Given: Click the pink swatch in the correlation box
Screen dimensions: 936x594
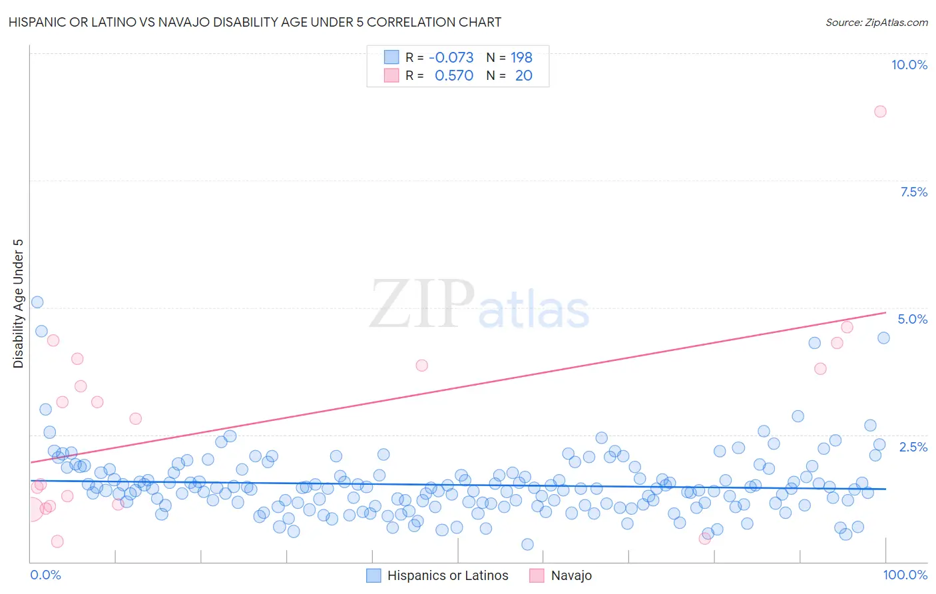Looking at the screenshot, I should 391,75.
